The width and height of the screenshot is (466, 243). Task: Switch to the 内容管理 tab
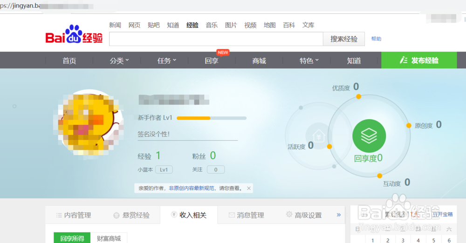tap(74, 215)
